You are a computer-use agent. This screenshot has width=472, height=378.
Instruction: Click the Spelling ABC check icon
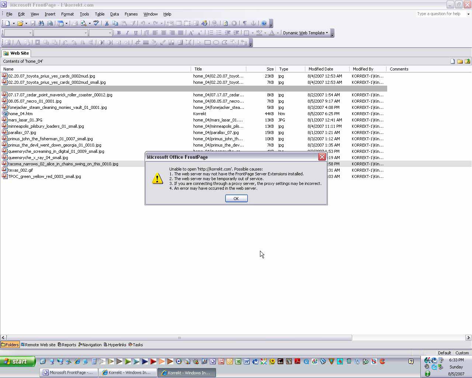[x=96, y=23]
